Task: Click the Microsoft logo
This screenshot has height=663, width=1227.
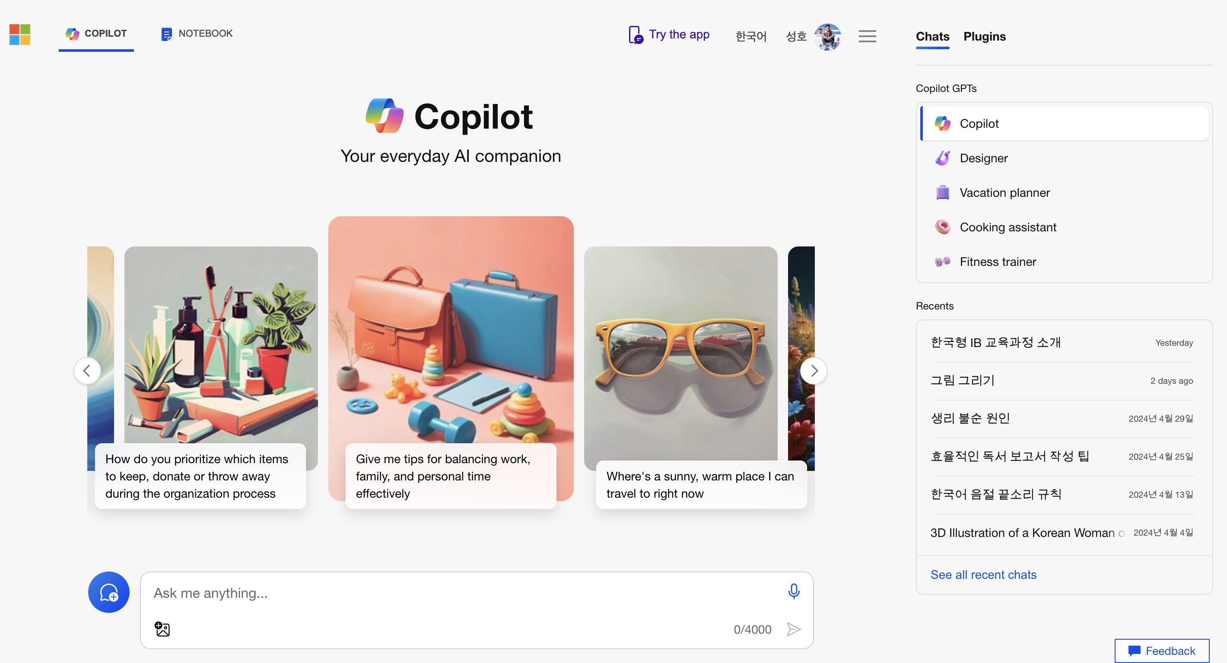Action: [20, 35]
